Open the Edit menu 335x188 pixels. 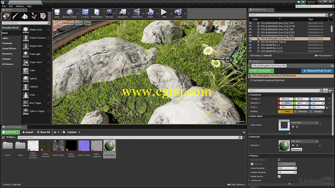[x=11, y=6]
